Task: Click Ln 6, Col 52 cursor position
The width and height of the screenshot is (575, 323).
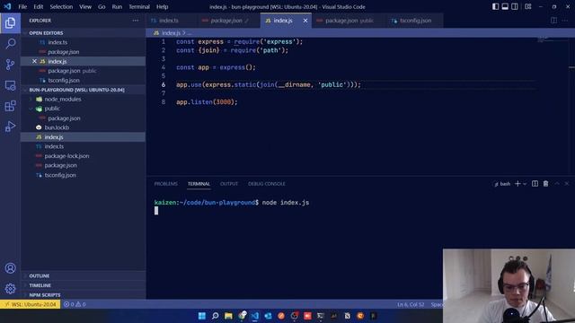Action: tap(411, 304)
